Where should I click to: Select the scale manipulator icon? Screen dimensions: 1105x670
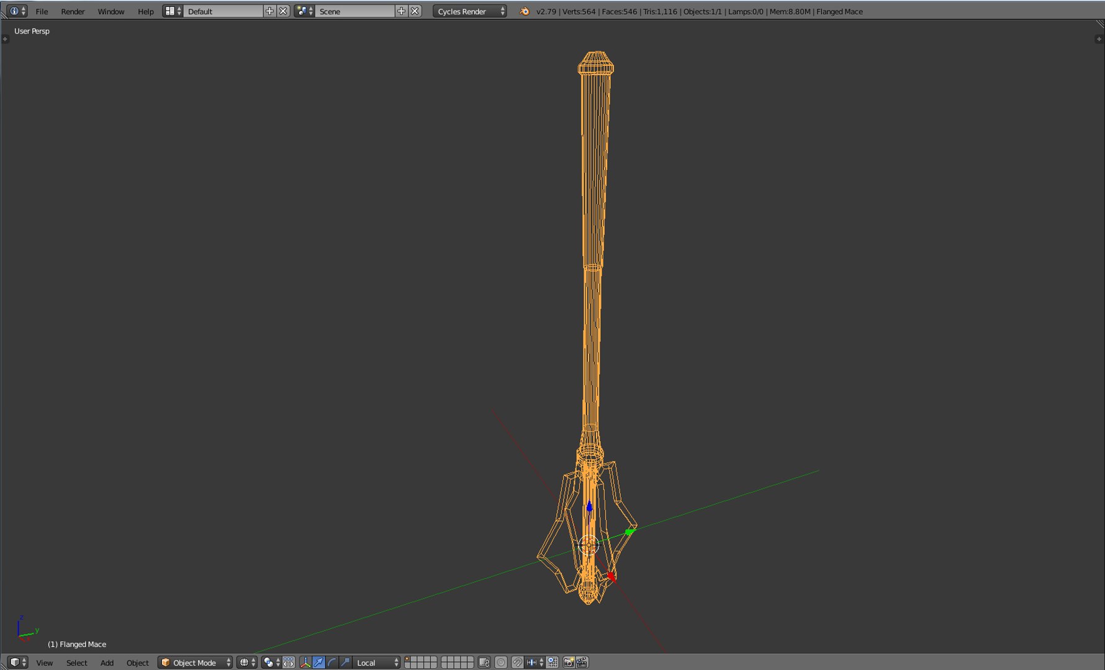(345, 663)
